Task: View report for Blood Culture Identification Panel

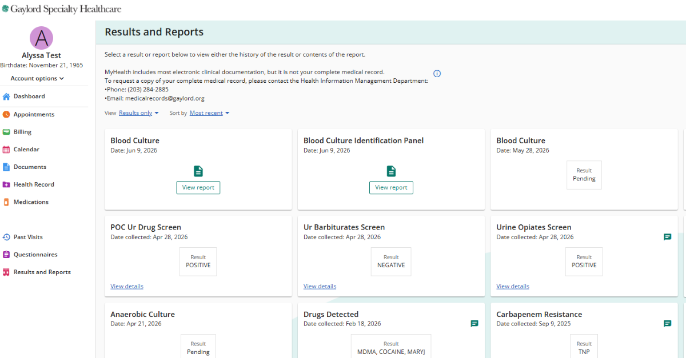Action: pyautogui.click(x=391, y=187)
